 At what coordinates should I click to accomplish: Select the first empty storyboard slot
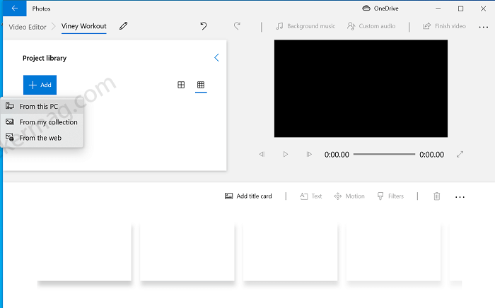[x=84, y=252]
